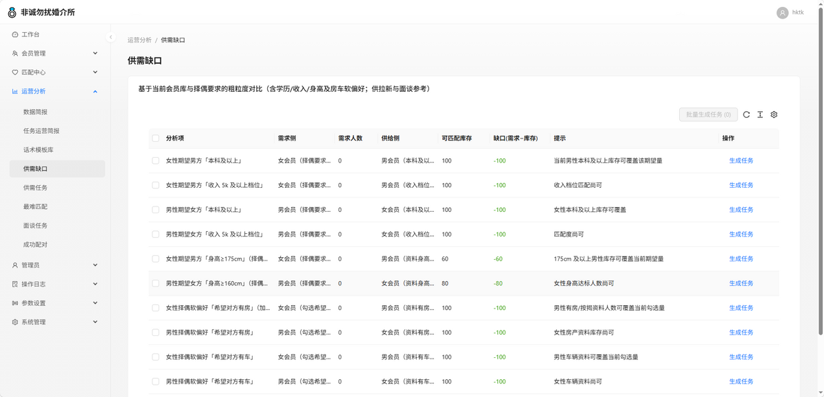Change table density with the row-height icon
The image size is (824, 397).
point(760,115)
